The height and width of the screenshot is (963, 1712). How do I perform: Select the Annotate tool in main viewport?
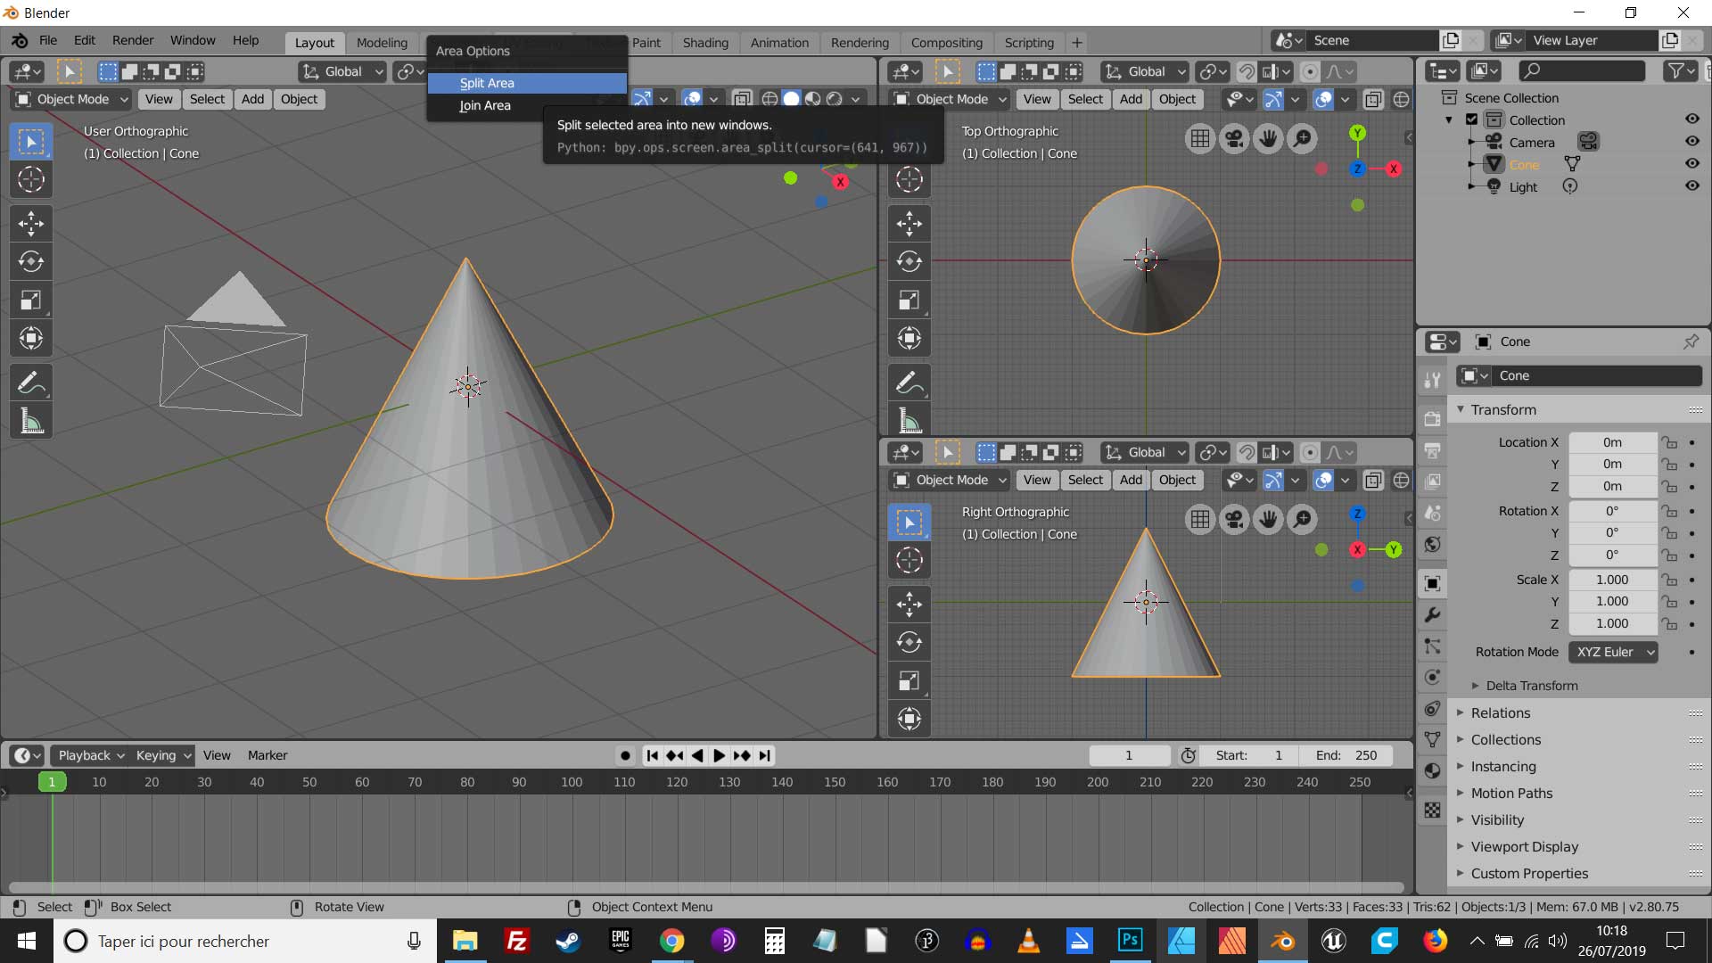pos(31,383)
